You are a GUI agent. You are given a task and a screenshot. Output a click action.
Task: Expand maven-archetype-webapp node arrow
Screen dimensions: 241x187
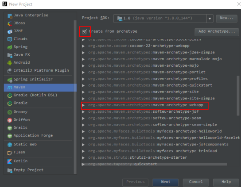pyautogui.click(x=83, y=105)
